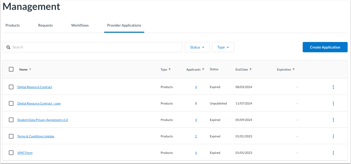Go to the Workflows tab

[80, 25]
